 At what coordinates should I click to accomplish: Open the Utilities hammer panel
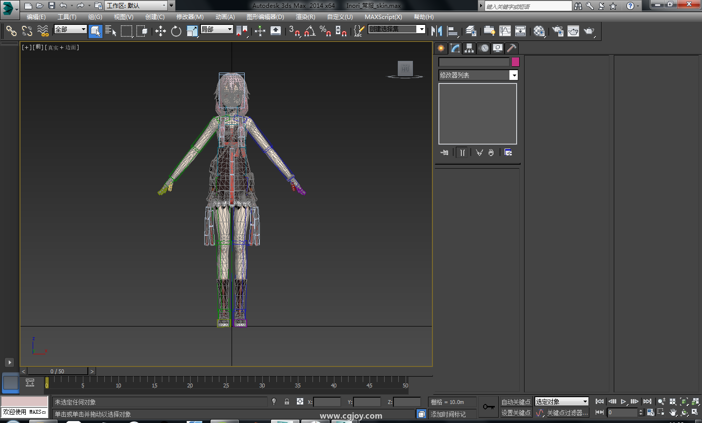point(511,48)
